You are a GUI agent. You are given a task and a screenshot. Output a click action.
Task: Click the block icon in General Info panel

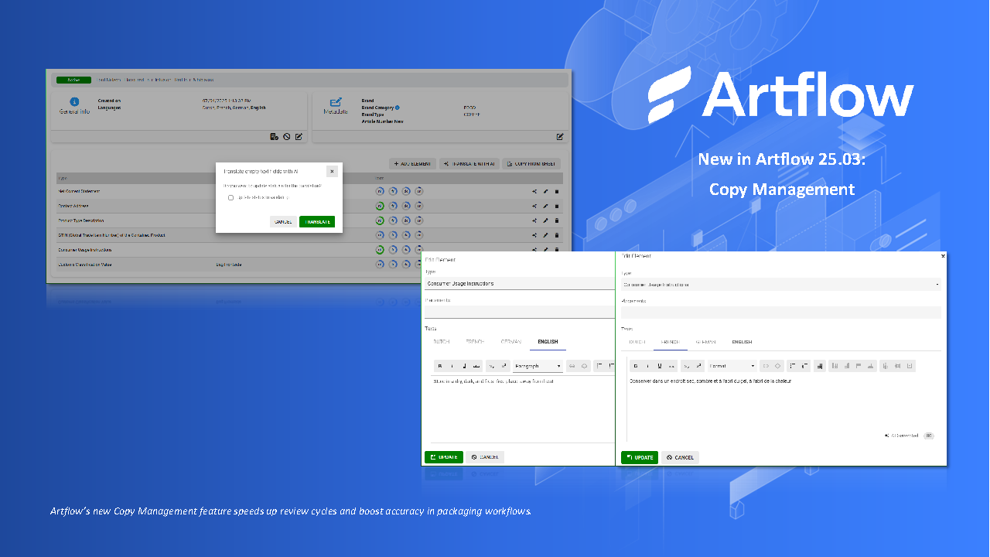click(x=286, y=137)
